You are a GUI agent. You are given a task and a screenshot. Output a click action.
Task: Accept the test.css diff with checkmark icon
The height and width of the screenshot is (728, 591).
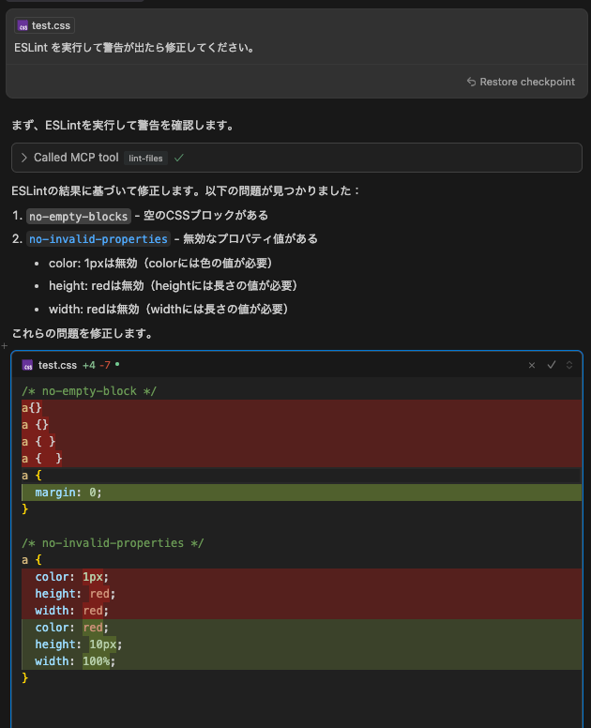pyautogui.click(x=552, y=365)
